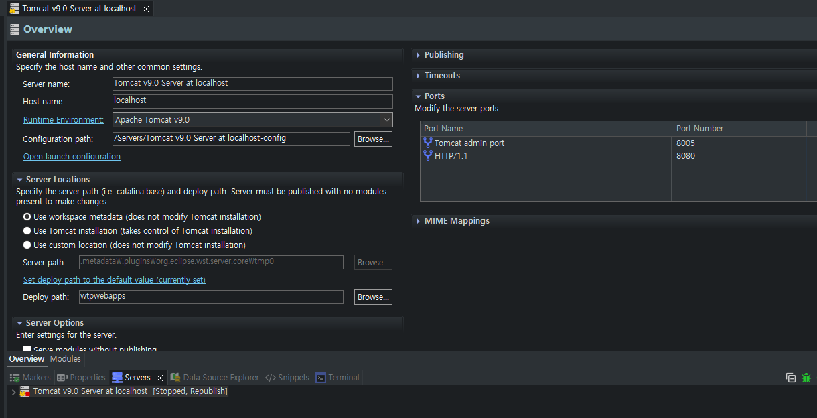Open the Runtime Environment dropdown
Viewport: 817px width, 418px height.
(386, 120)
